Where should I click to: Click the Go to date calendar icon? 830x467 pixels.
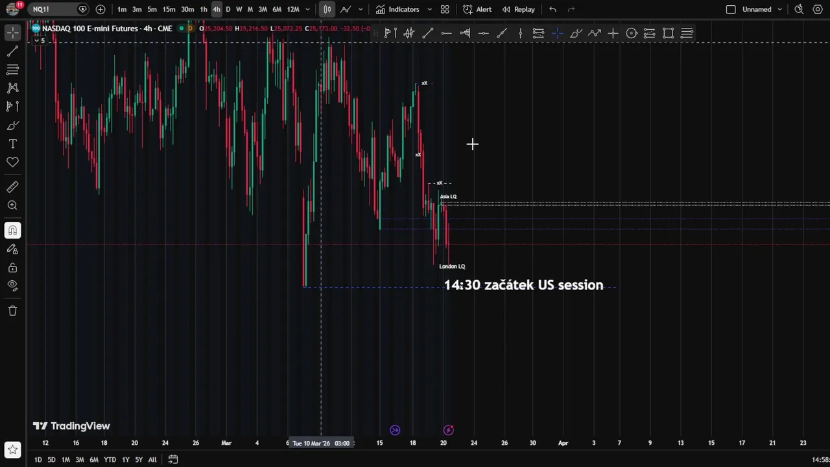(x=173, y=459)
